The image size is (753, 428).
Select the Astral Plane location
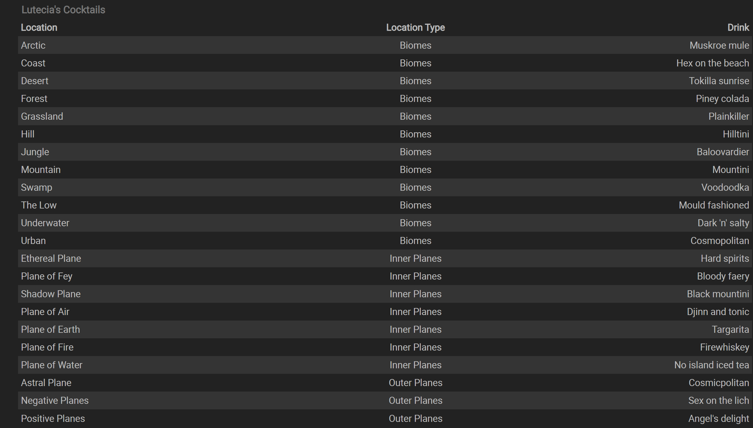coord(46,383)
